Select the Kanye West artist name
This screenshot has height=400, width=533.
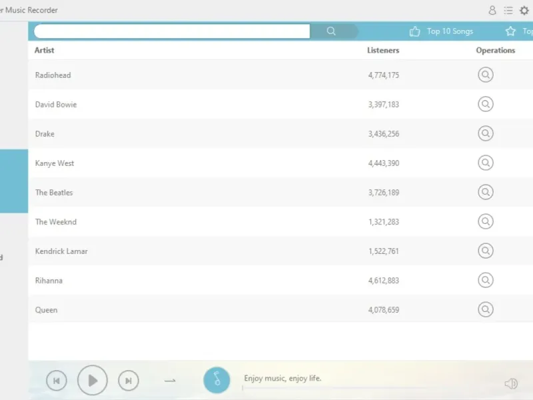tap(55, 163)
